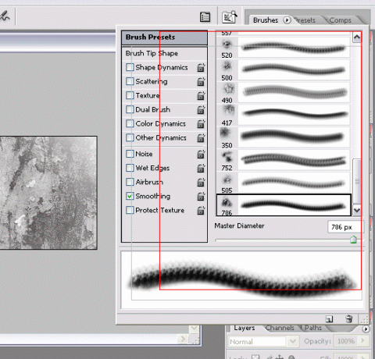Enable the Color Dynamics checkbox
This screenshot has width=375, height=359.
point(130,123)
